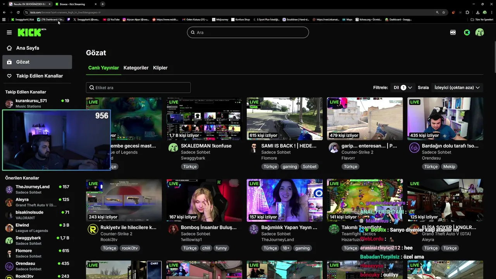Viewport: 496px width, 279px height.
Task: Click the Ara search field
Action: click(248, 33)
